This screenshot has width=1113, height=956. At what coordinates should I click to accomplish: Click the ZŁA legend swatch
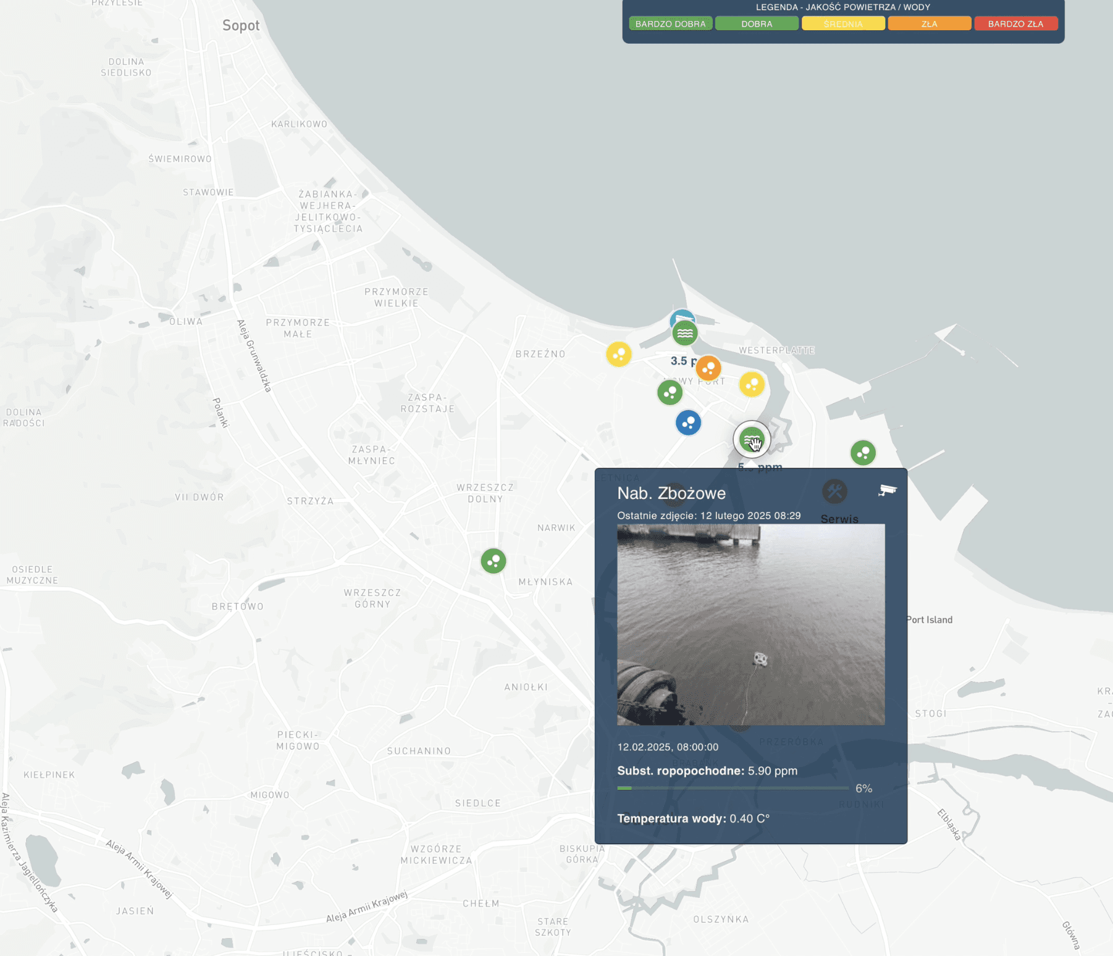[929, 24]
